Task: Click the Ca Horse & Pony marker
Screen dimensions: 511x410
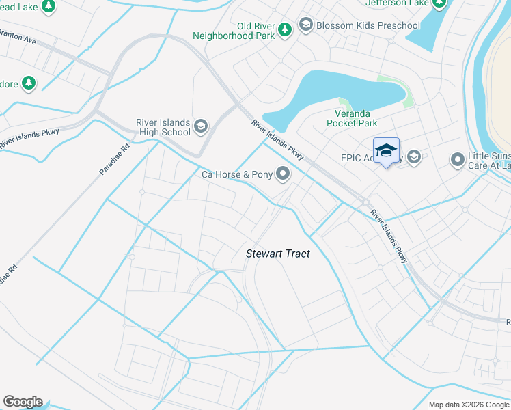Action: point(283,173)
